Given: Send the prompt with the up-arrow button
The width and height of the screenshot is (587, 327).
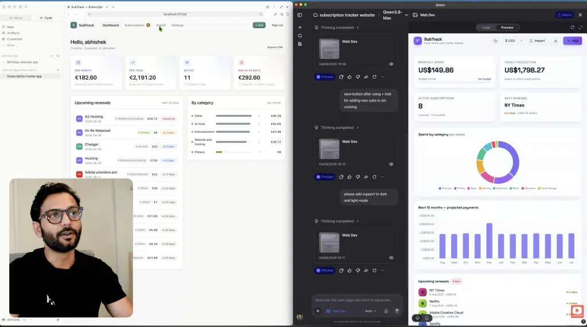Looking at the screenshot, I should 397,311.
